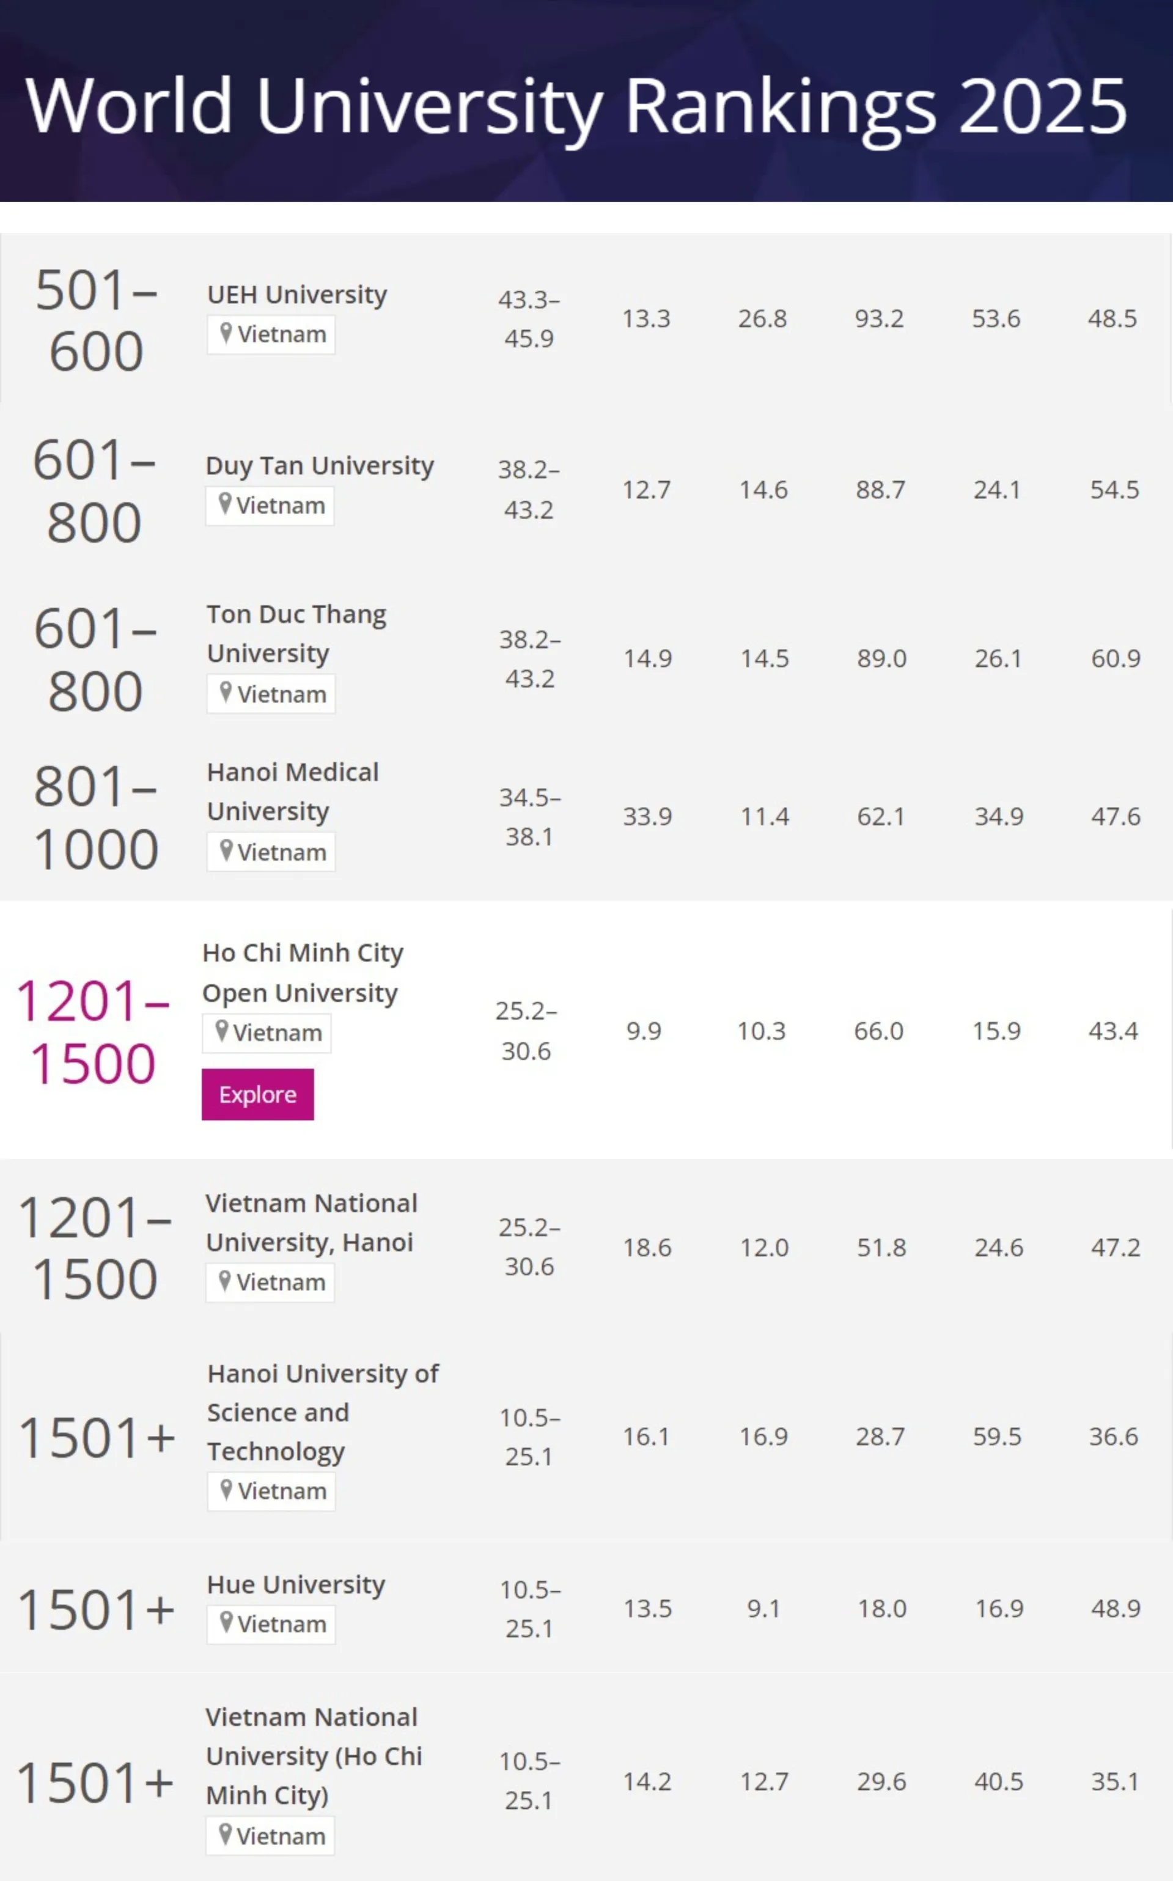Open the Hanoi Medical University link
This screenshot has height=1881, width=1173.
pos(292,791)
